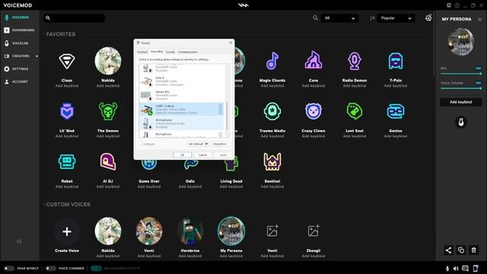Pick The Demon voice icon
This screenshot has width=487, height=274.
click(108, 111)
